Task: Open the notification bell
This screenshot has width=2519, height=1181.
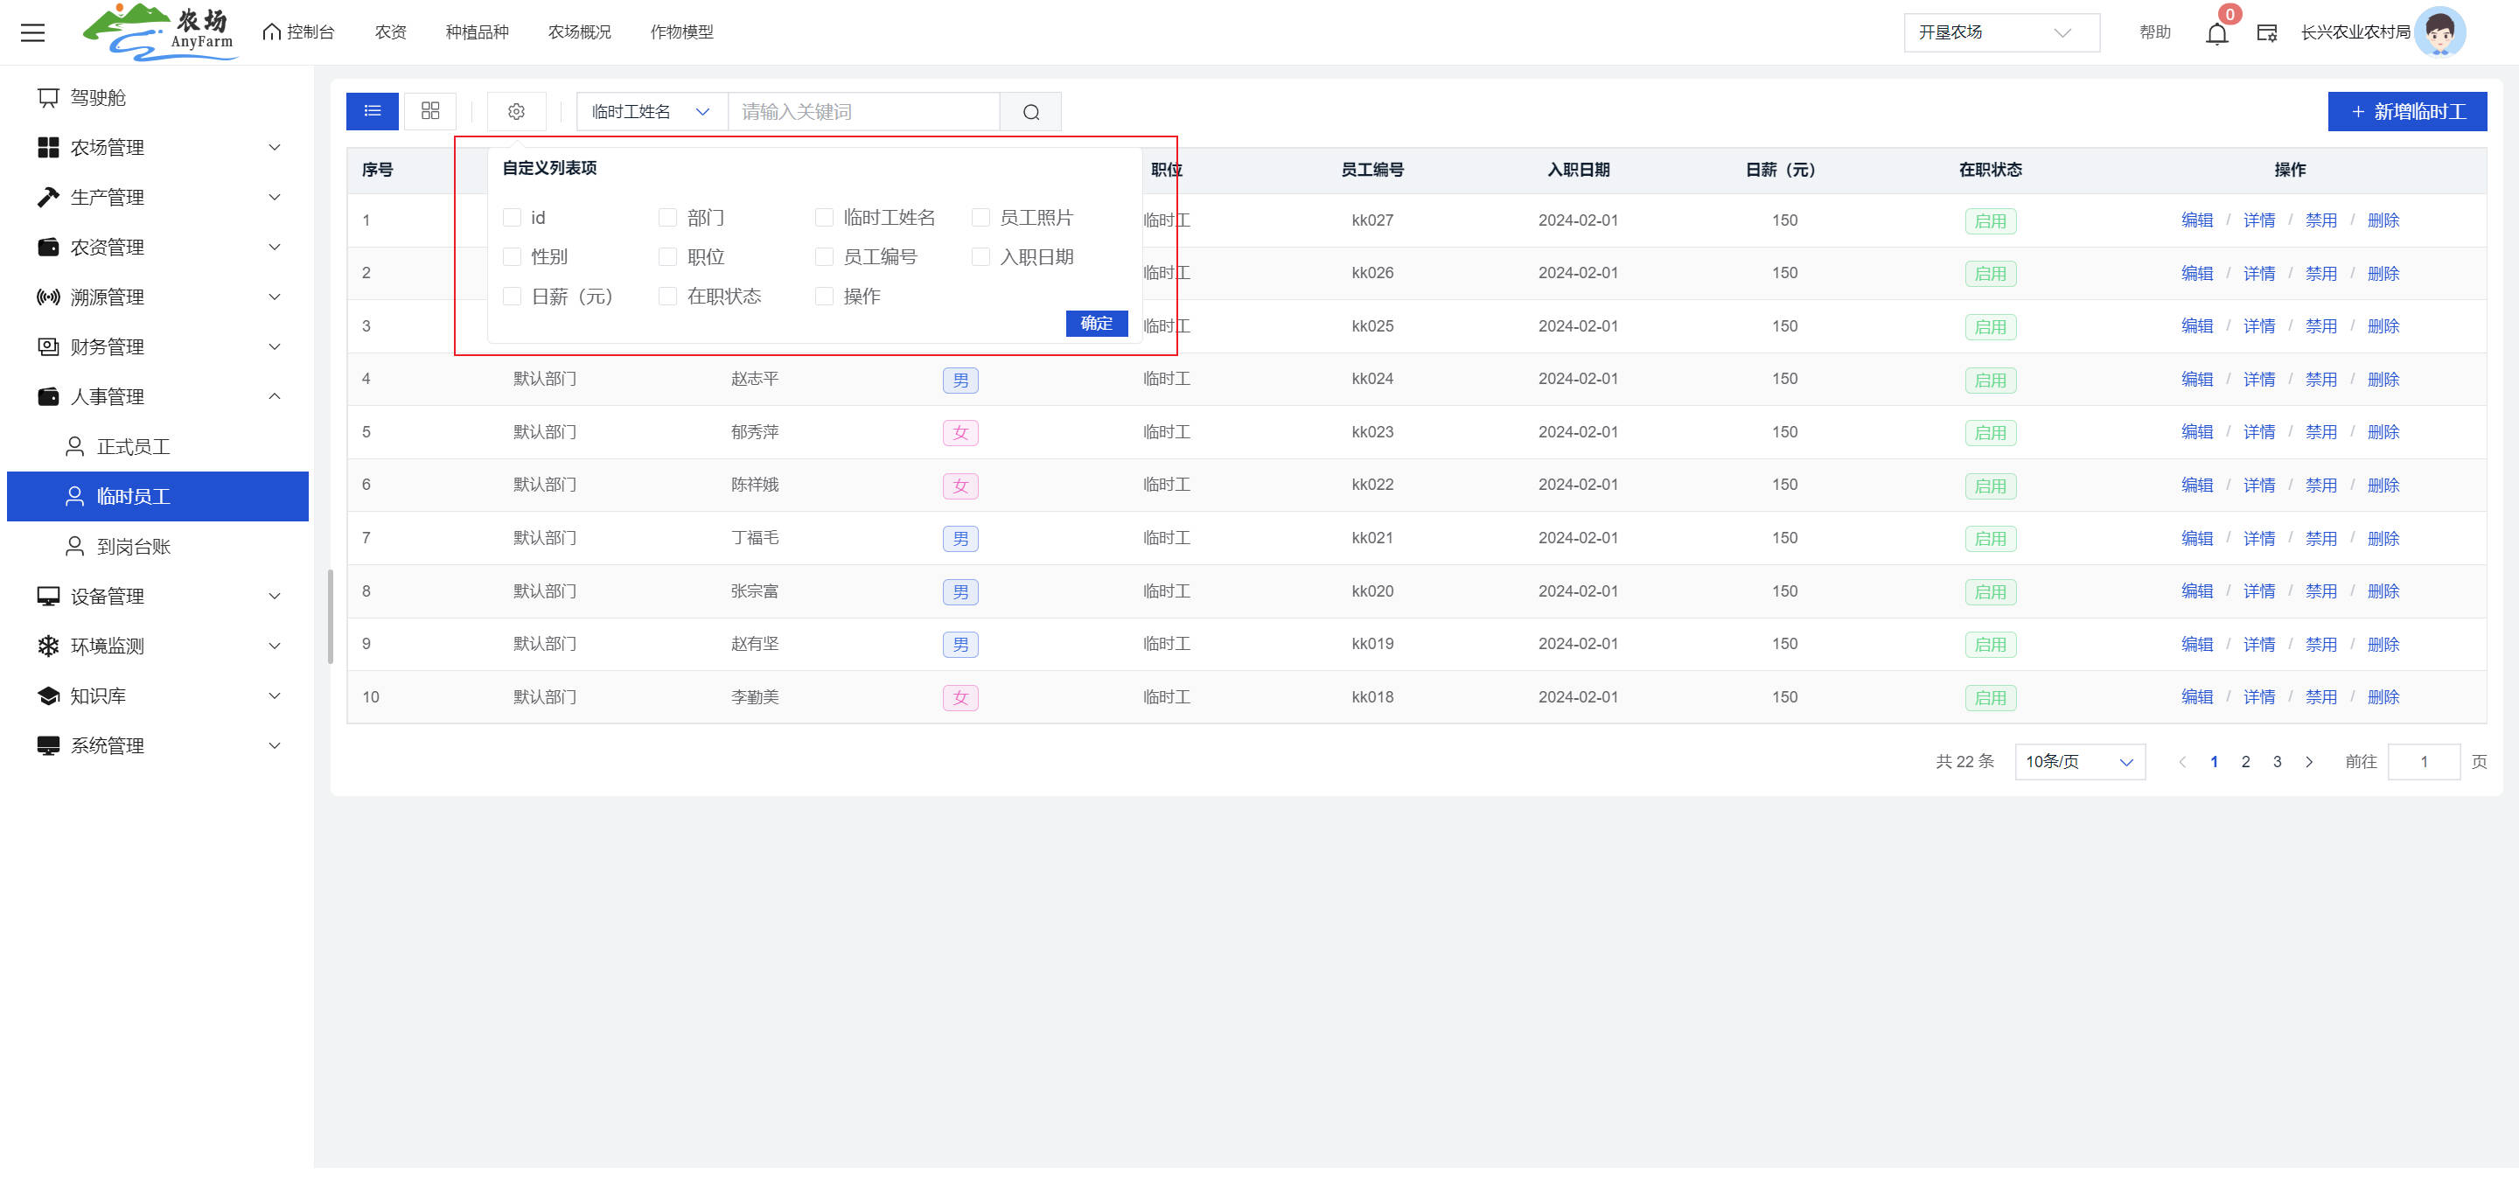Action: (2215, 33)
